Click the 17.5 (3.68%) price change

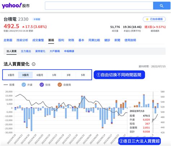point(34,27)
